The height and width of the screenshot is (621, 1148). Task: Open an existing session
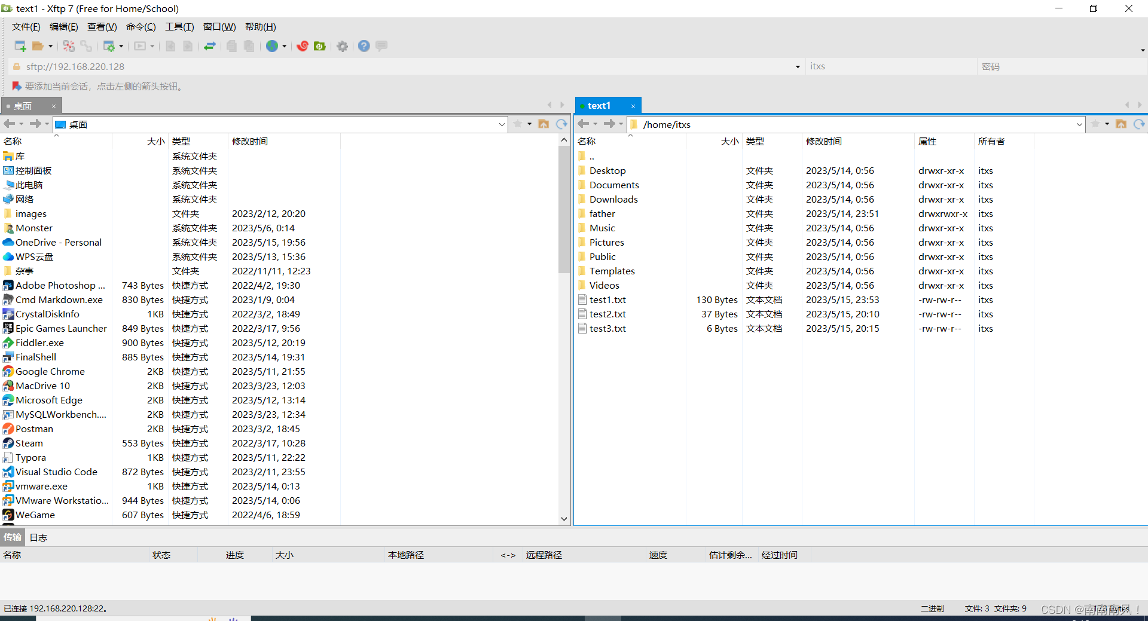tap(37, 46)
